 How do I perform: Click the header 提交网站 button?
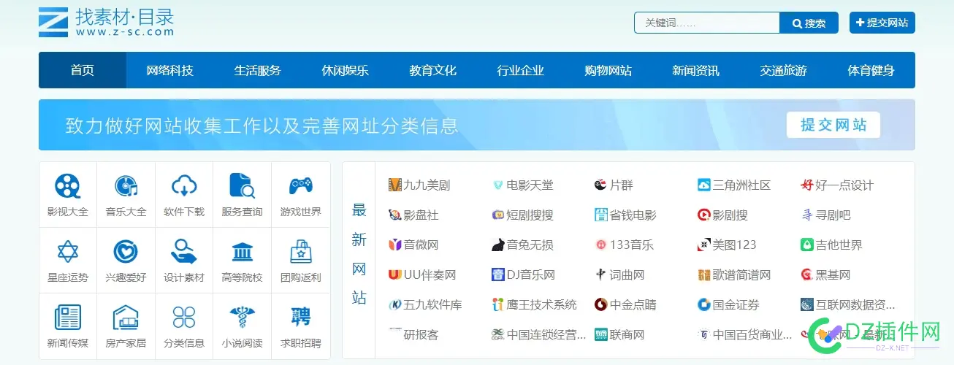pos(882,23)
